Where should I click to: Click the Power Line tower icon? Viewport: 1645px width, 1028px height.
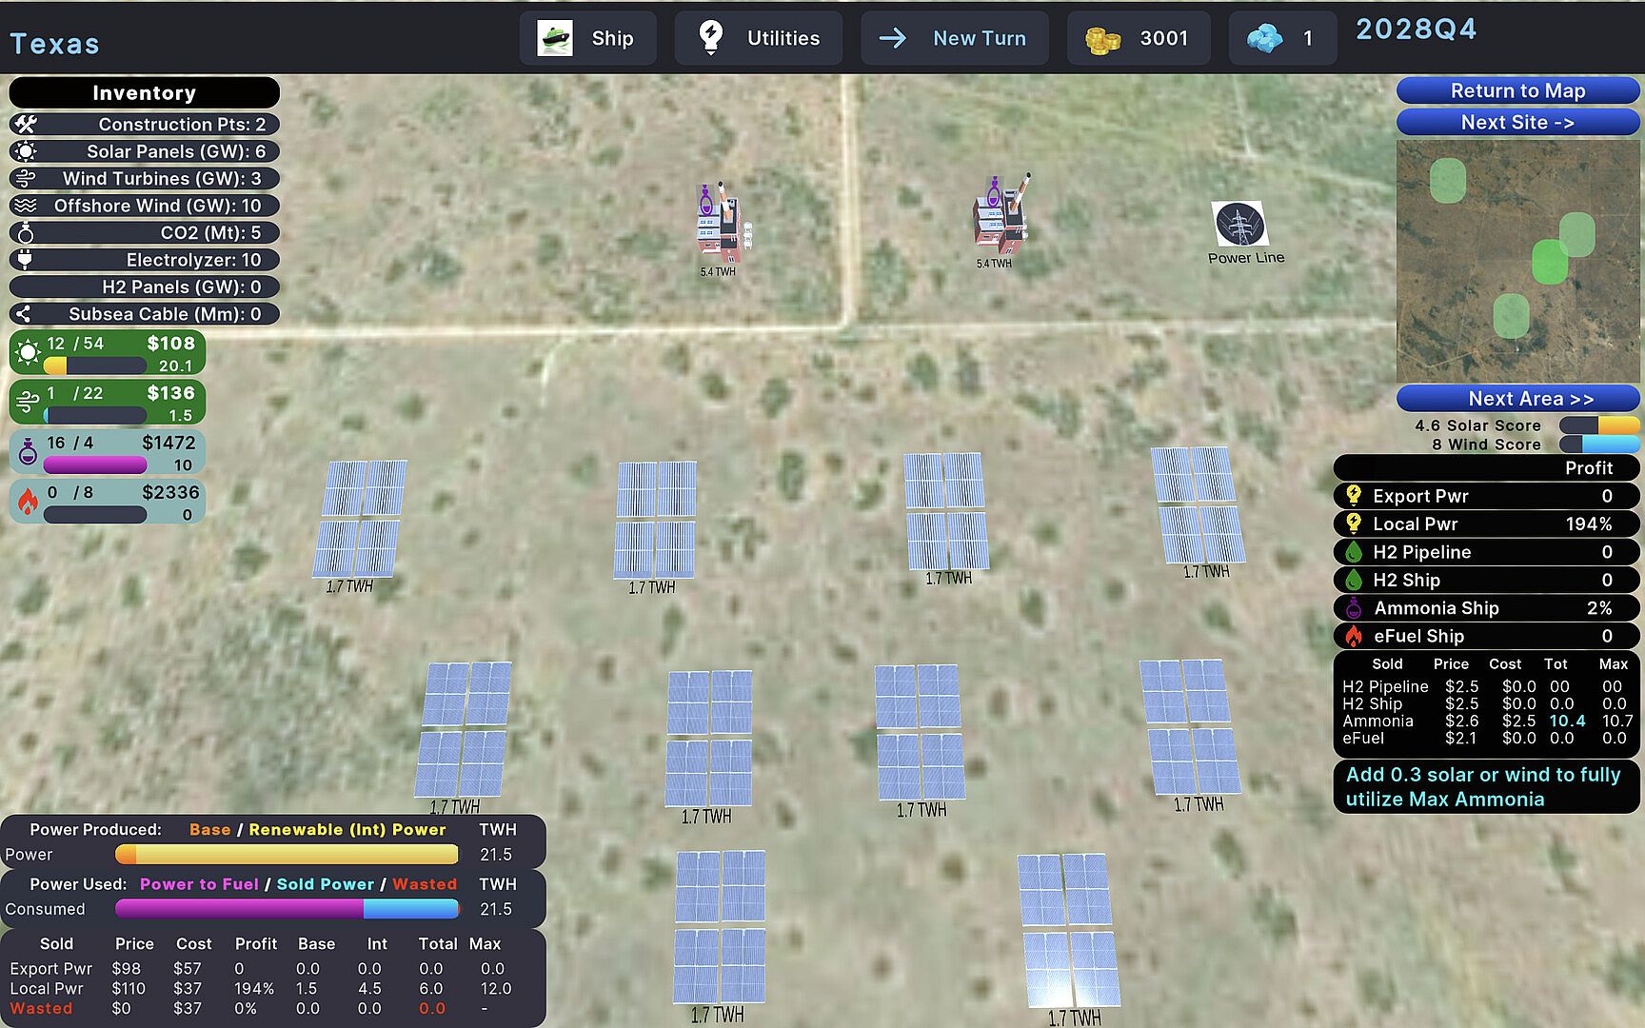point(1239,225)
